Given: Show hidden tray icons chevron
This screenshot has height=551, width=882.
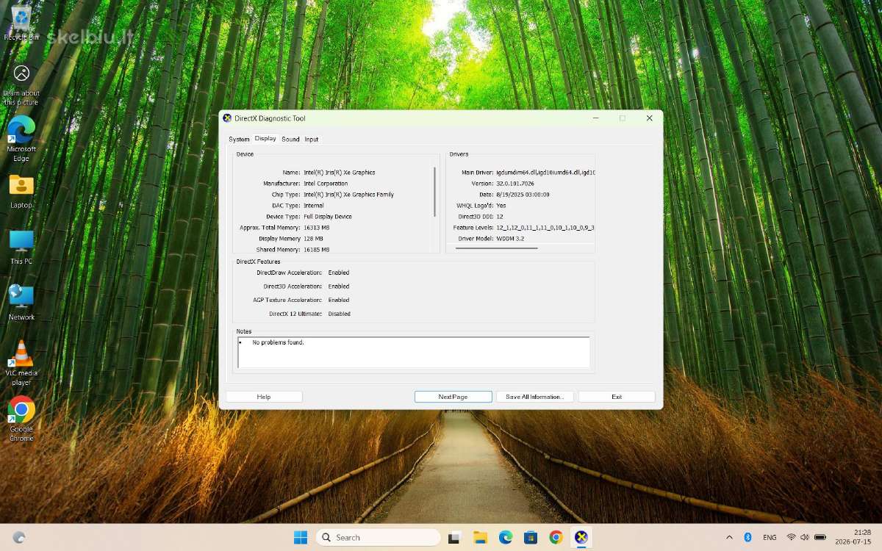Looking at the screenshot, I should tap(729, 537).
